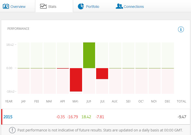This screenshot has width=191, height=135.
Task: Click the Portfolio pie chart icon
Action: point(81,6)
